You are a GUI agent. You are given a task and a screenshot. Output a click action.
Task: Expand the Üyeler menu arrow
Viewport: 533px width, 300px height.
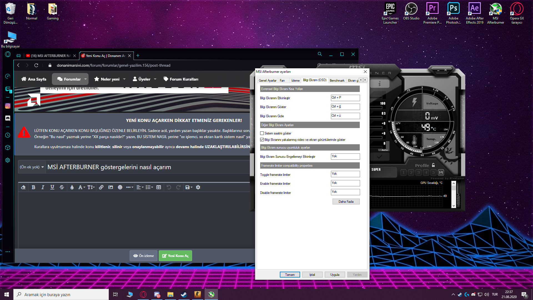pos(155,79)
